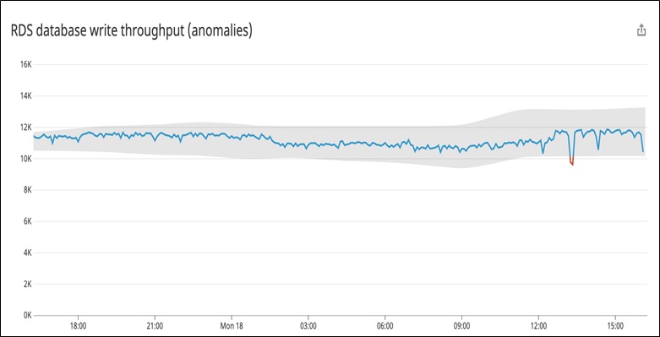The image size is (660, 337).
Task: Click the 09:00 time axis label
Action: [461, 326]
